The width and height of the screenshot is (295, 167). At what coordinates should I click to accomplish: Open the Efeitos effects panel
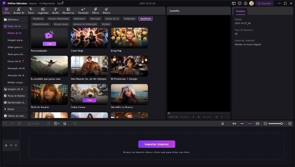click(x=106, y=11)
